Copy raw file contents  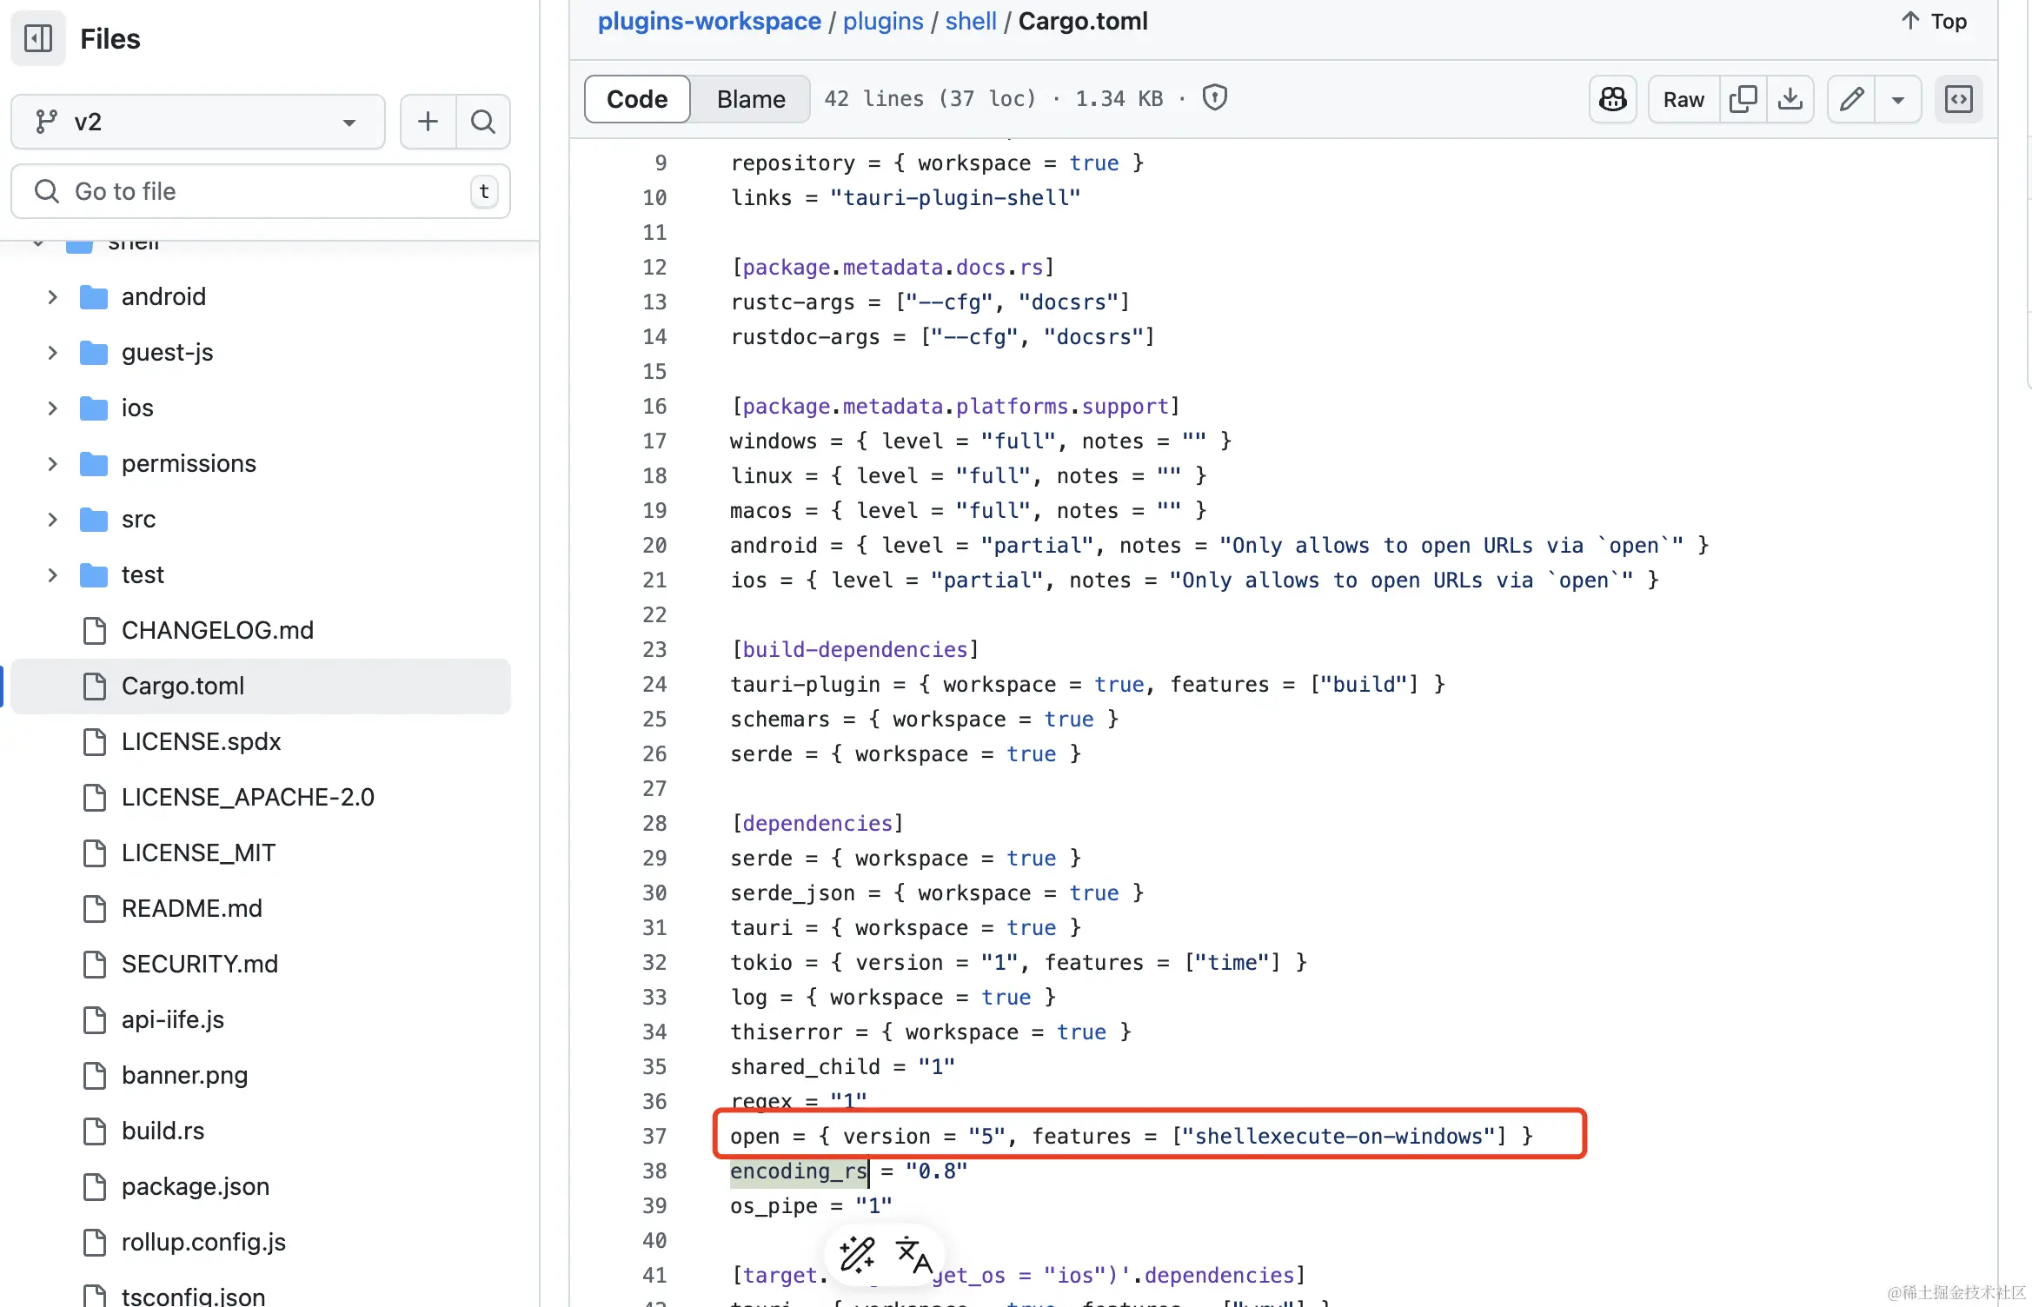(1743, 99)
